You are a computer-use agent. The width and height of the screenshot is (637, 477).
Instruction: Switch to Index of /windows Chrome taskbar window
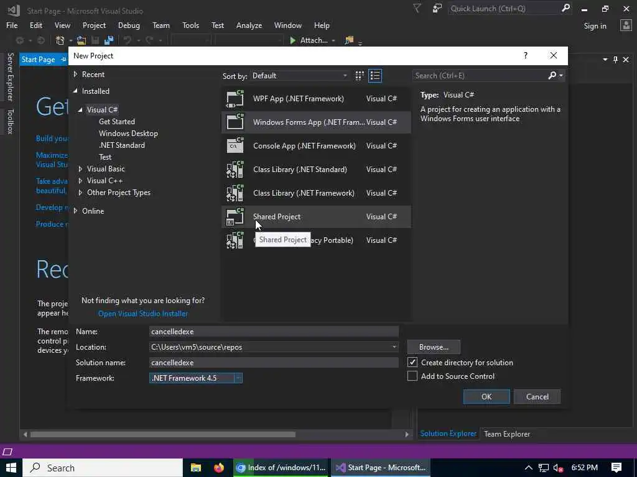281,468
